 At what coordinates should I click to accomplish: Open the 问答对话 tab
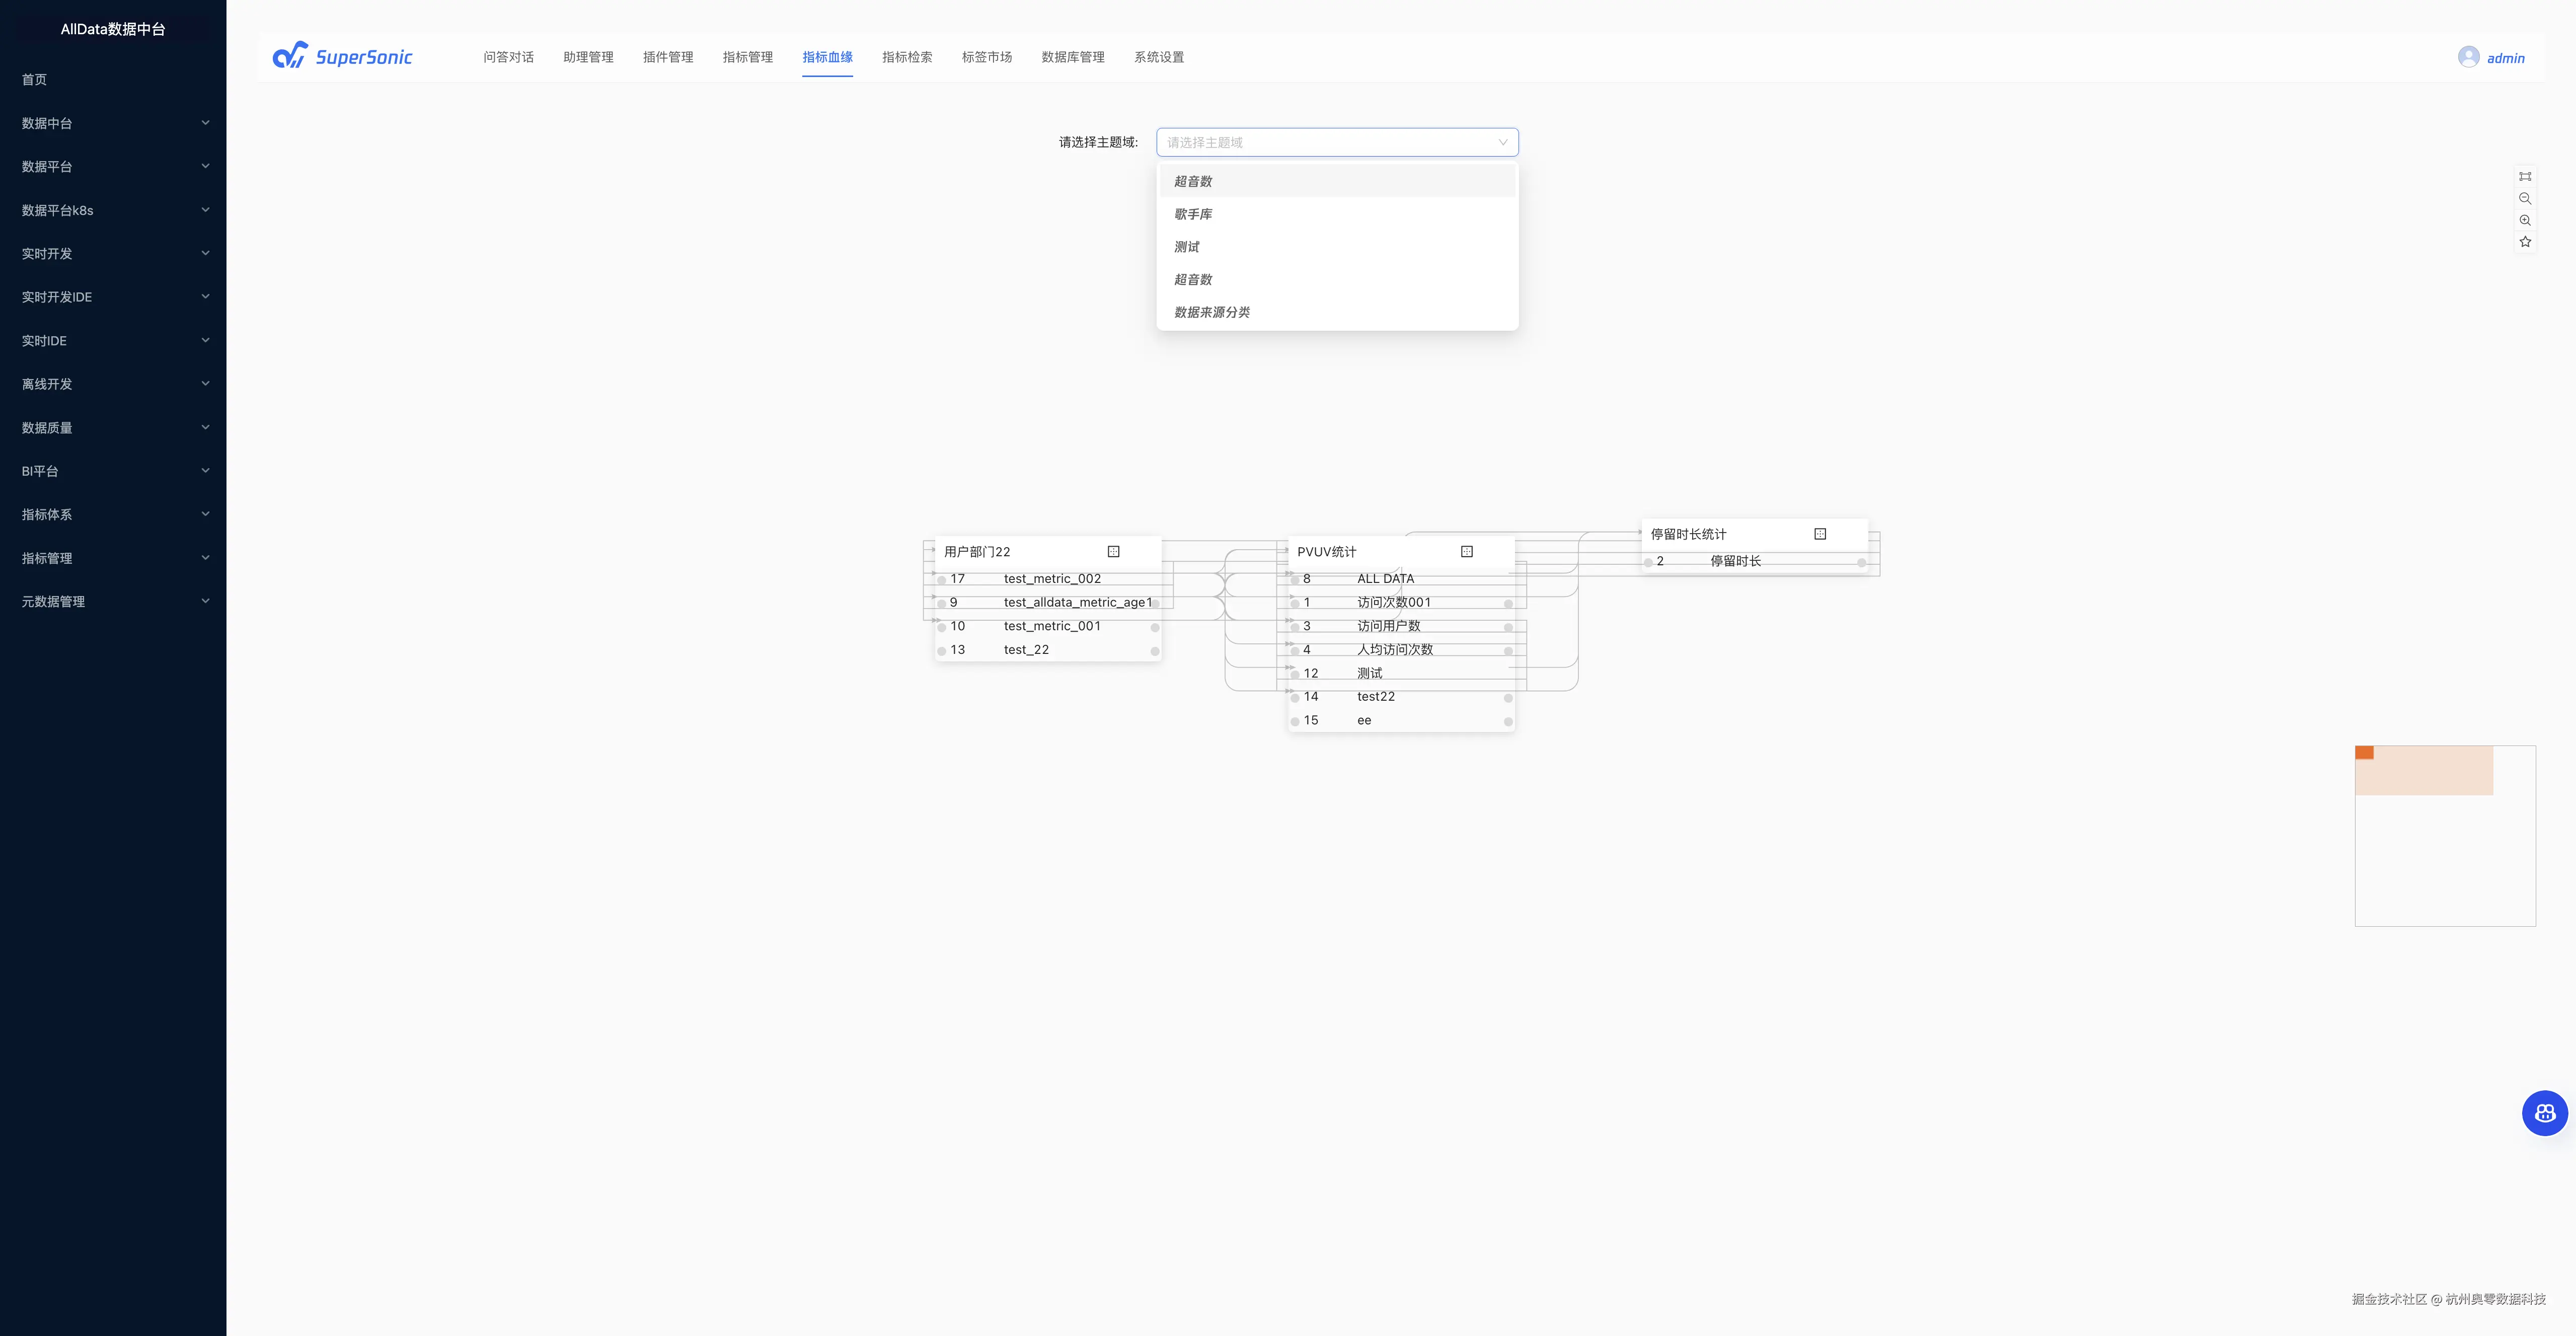508,57
